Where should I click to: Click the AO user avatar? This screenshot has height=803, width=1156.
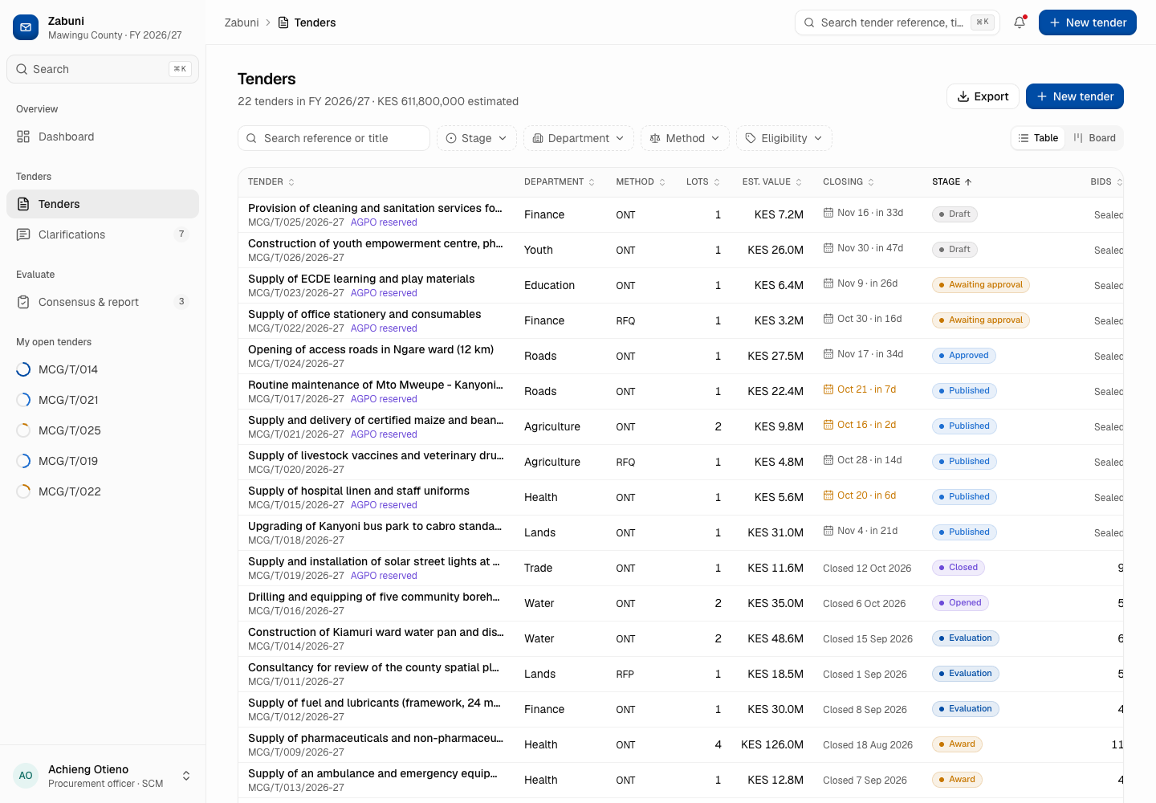pyautogui.click(x=26, y=776)
